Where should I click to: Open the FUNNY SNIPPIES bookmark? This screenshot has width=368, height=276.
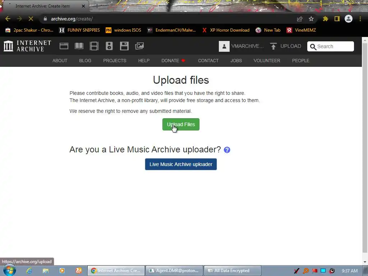click(x=79, y=30)
